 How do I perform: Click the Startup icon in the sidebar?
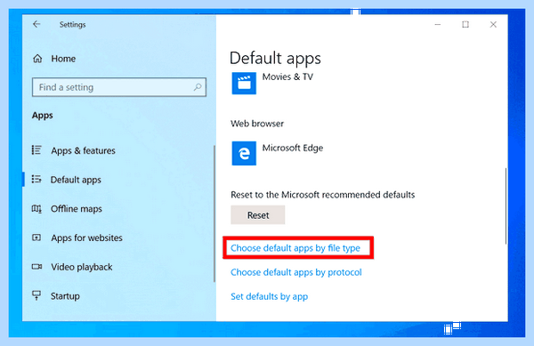[36, 295]
